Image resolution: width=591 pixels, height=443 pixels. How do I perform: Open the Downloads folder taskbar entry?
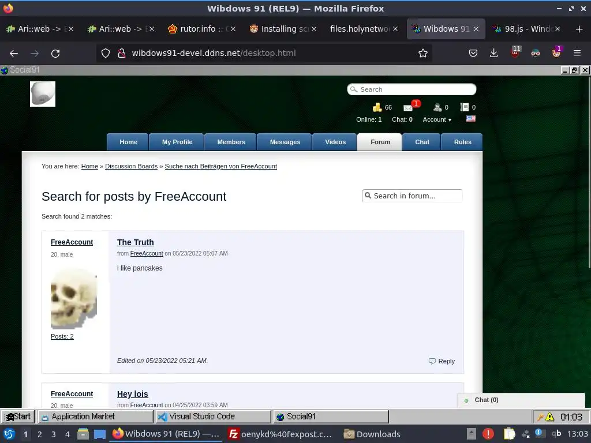point(372,434)
